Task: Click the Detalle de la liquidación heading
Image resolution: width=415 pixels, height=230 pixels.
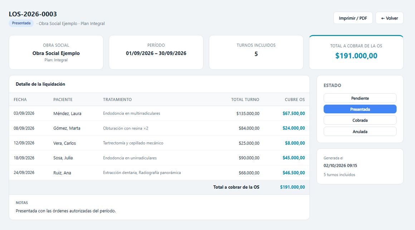Action: point(40,84)
